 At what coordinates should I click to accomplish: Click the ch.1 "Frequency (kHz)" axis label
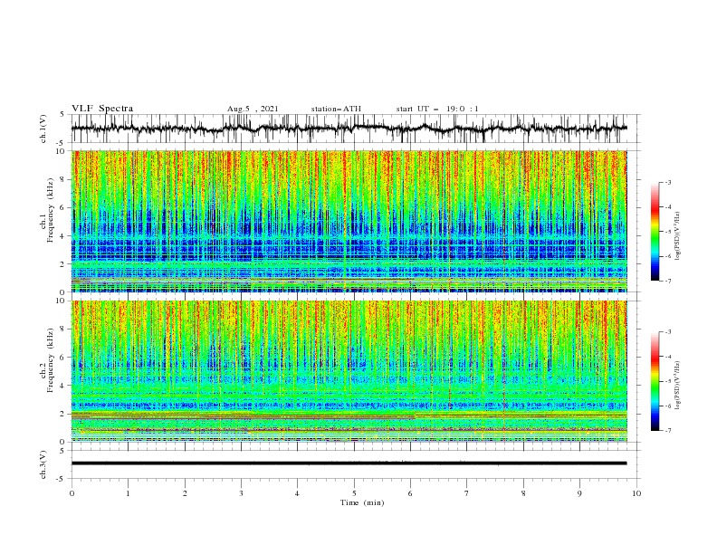(x=50, y=211)
